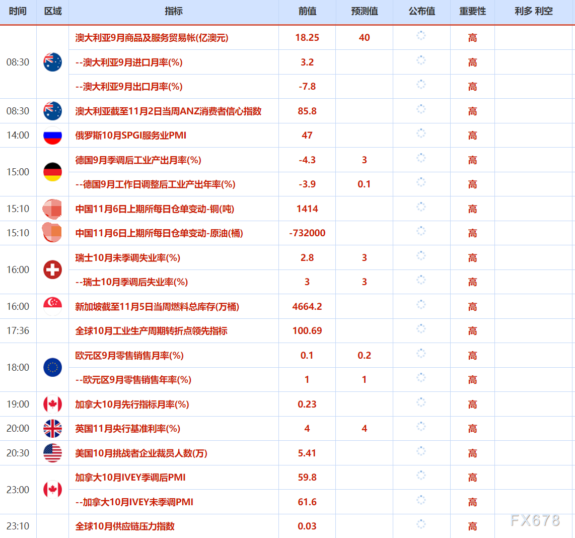Click the German flag icon
This screenshot has height=538, width=575.
click(52, 172)
